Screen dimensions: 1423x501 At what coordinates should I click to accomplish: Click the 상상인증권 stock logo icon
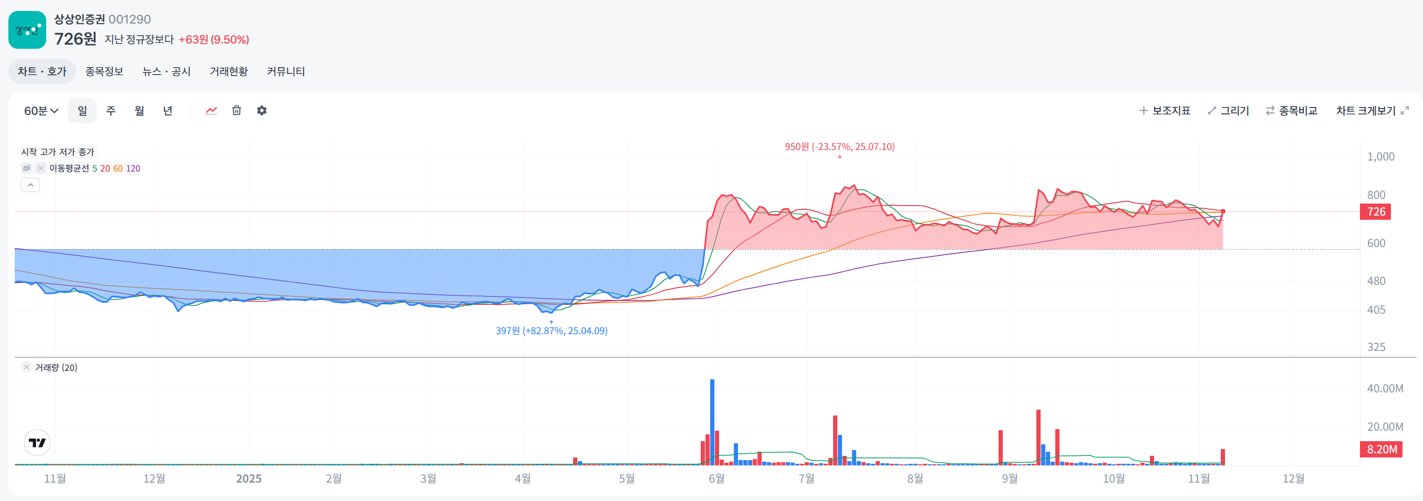point(27,30)
